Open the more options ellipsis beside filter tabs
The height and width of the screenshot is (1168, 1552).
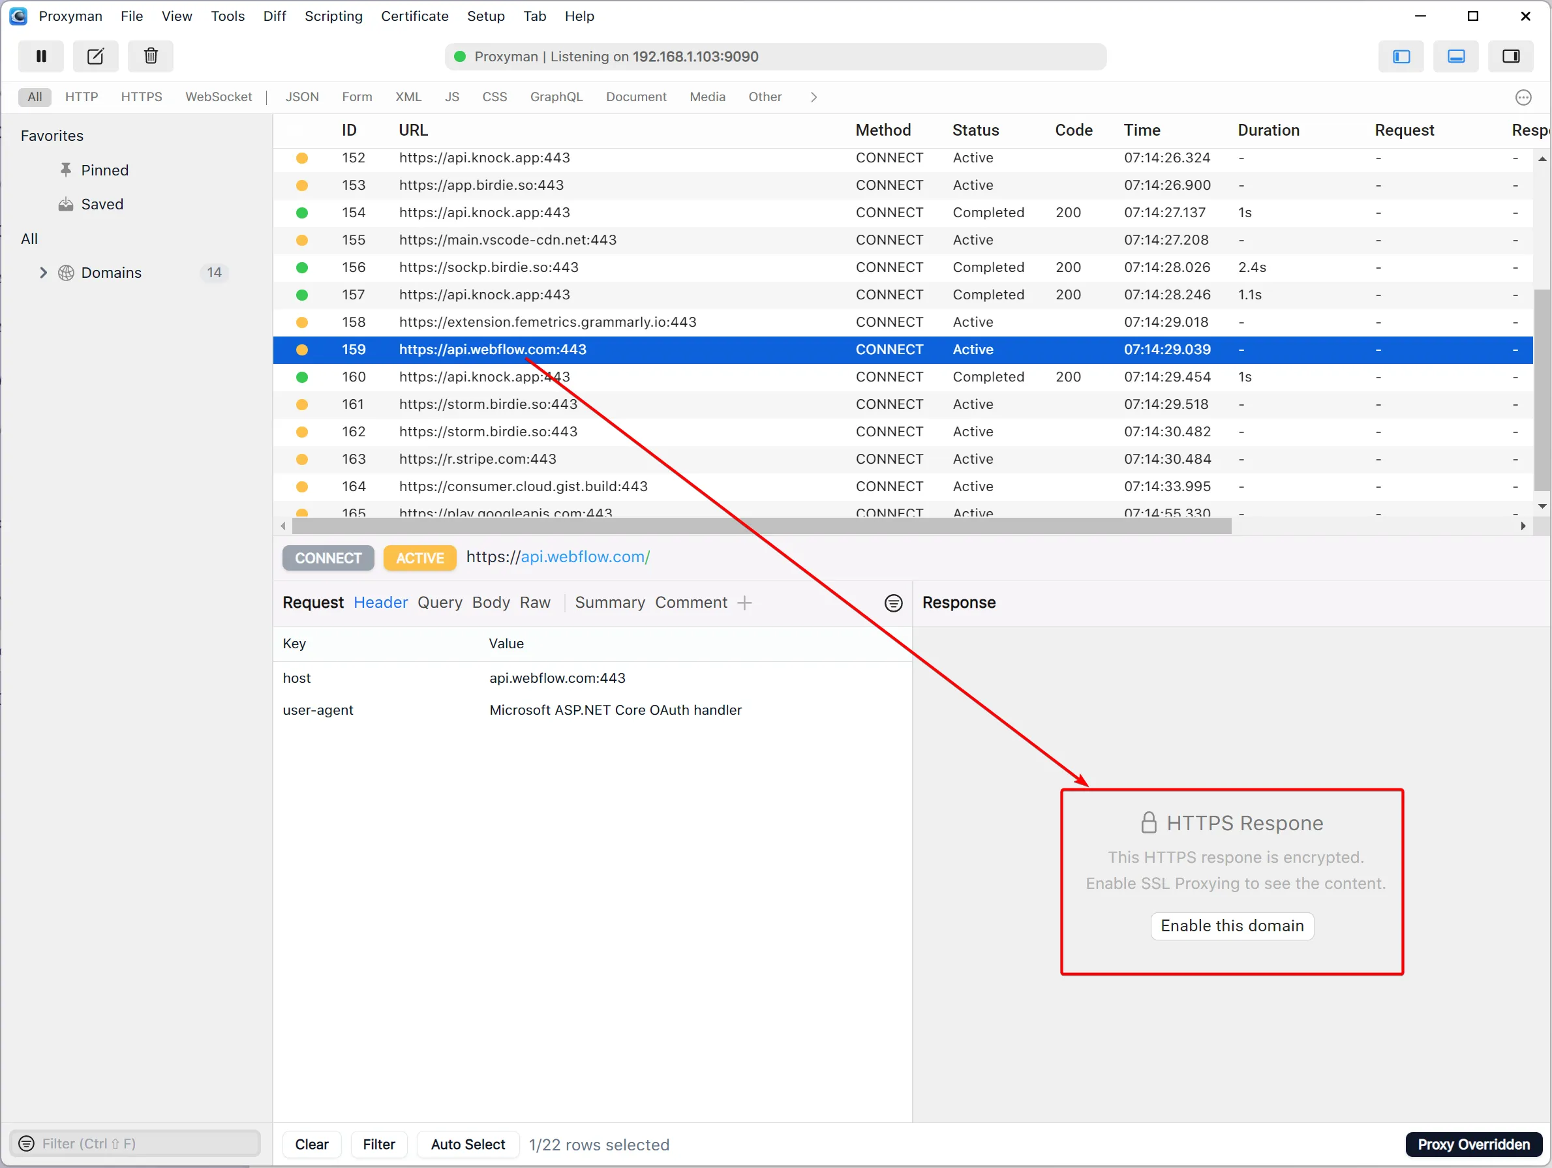(x=1523, y=98)
